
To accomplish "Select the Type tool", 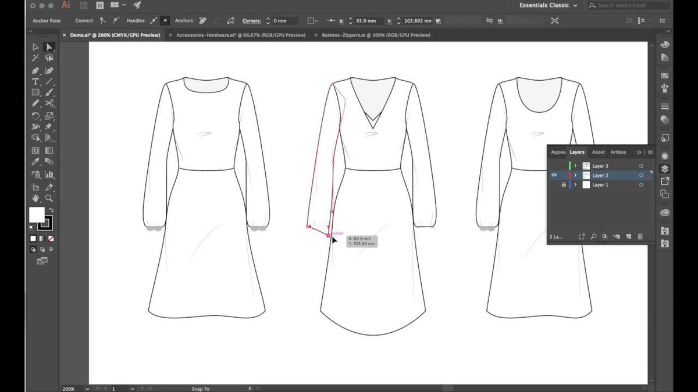I will [35, 81].
